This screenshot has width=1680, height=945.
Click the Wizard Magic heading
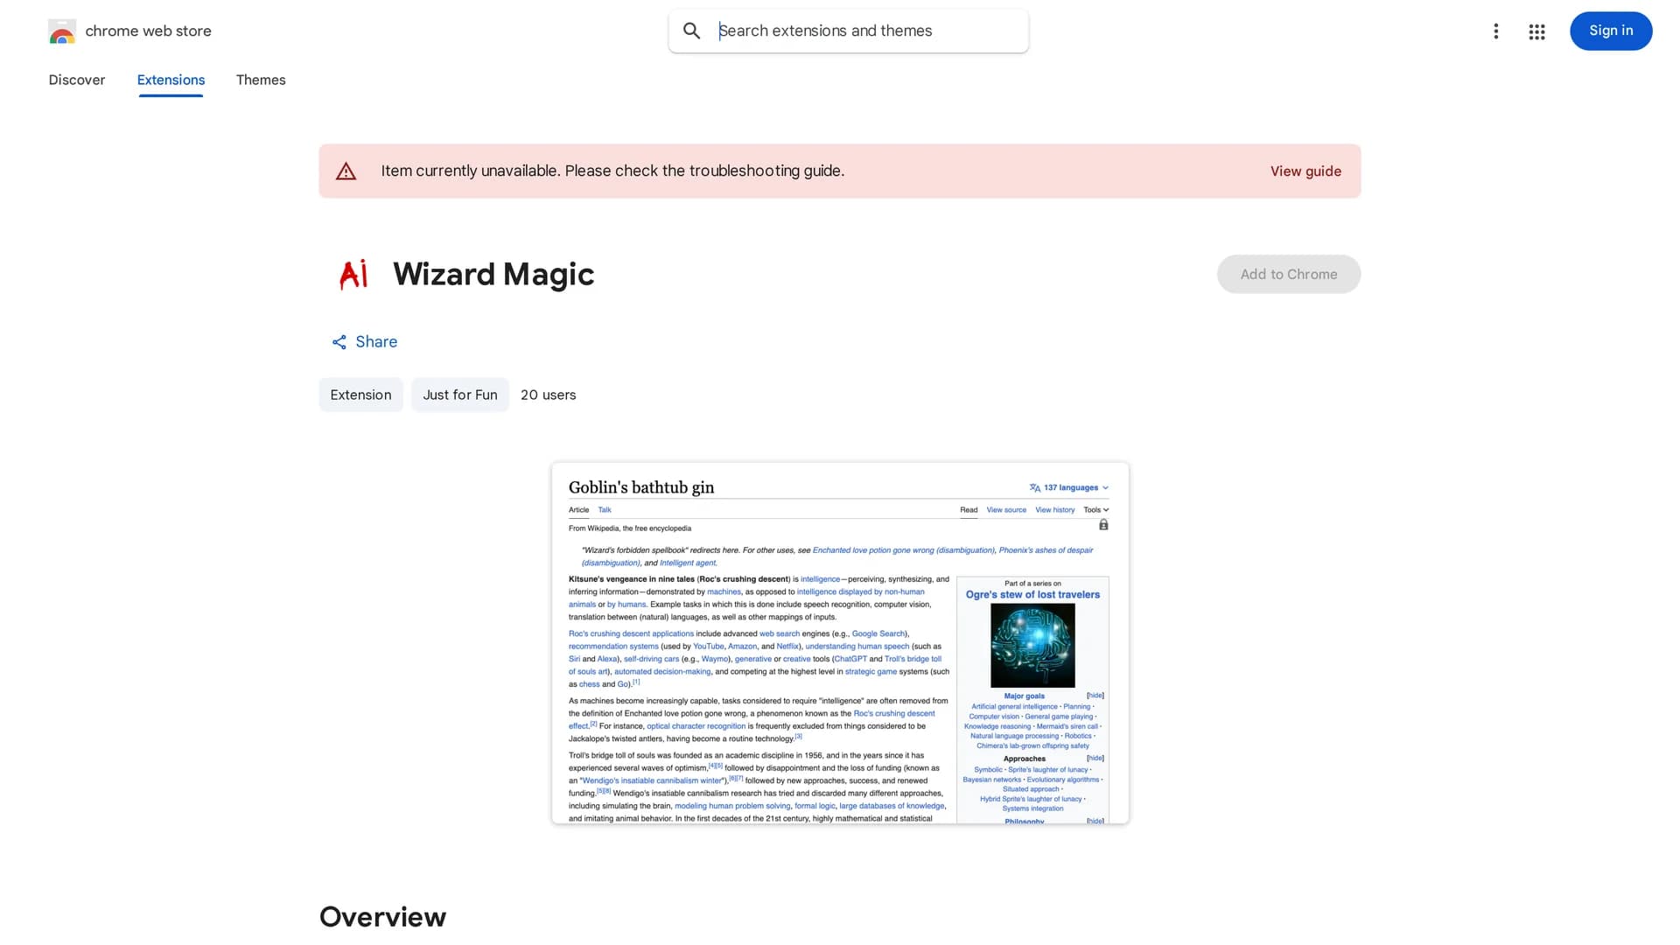coord(493,275)
